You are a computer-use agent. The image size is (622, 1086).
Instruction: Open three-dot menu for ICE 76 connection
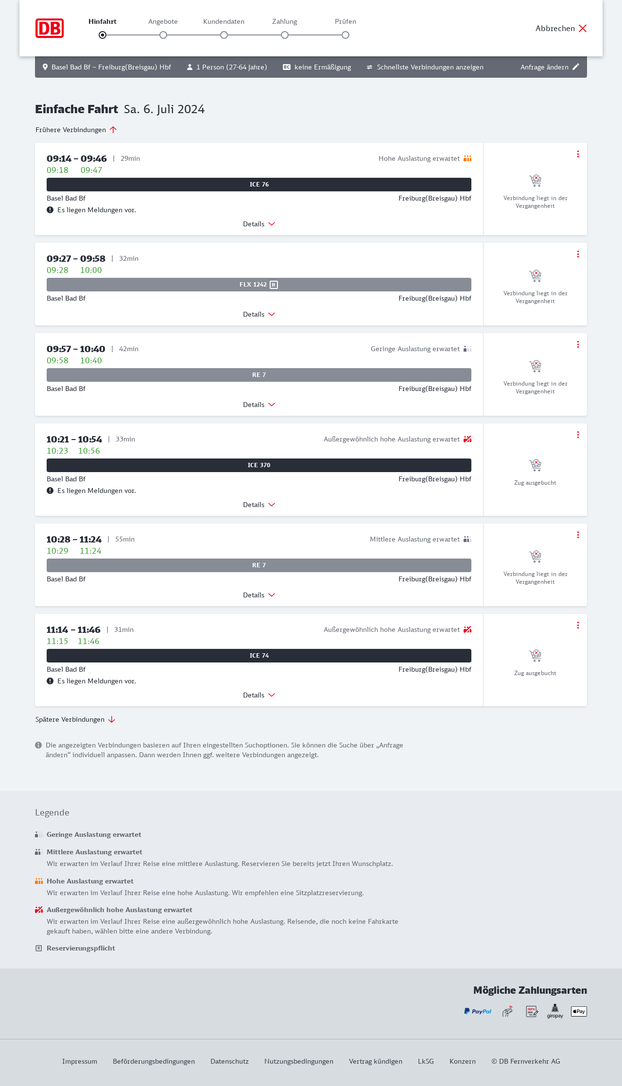click(578, 154)
